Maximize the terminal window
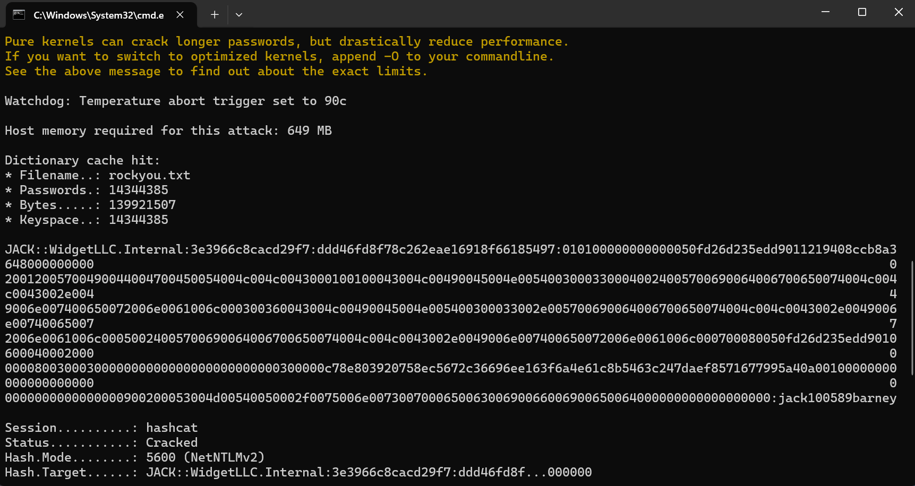Viewport: 915px width, 486px height. point(862,12)
